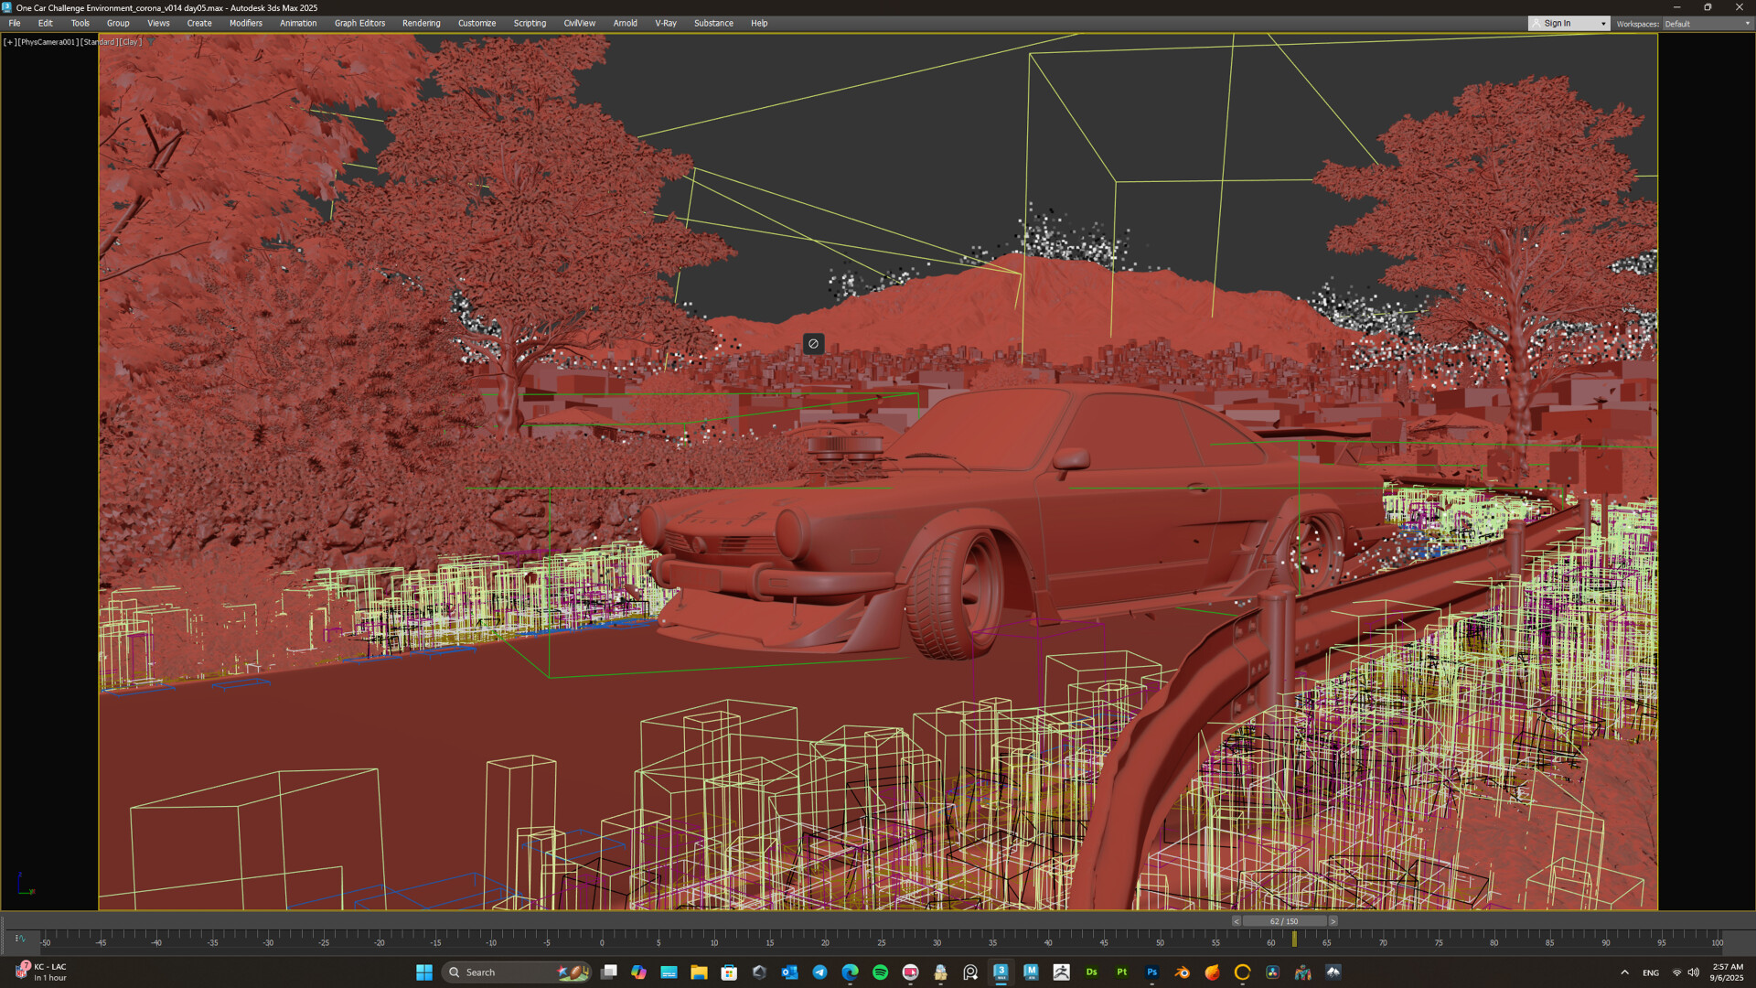1756x988 pixels.
Task: Open the Clay shading viewport label menu
Action: coord(131,41)
